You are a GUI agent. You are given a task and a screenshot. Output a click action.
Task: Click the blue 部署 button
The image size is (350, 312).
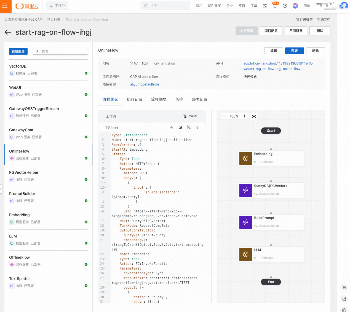(x=294, y=51)
